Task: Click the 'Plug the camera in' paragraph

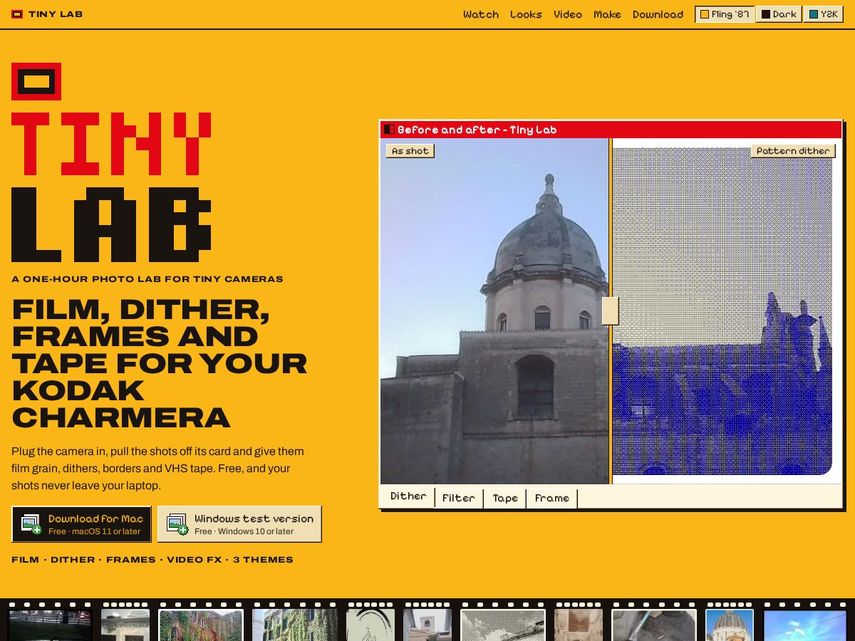Action: 158,469
